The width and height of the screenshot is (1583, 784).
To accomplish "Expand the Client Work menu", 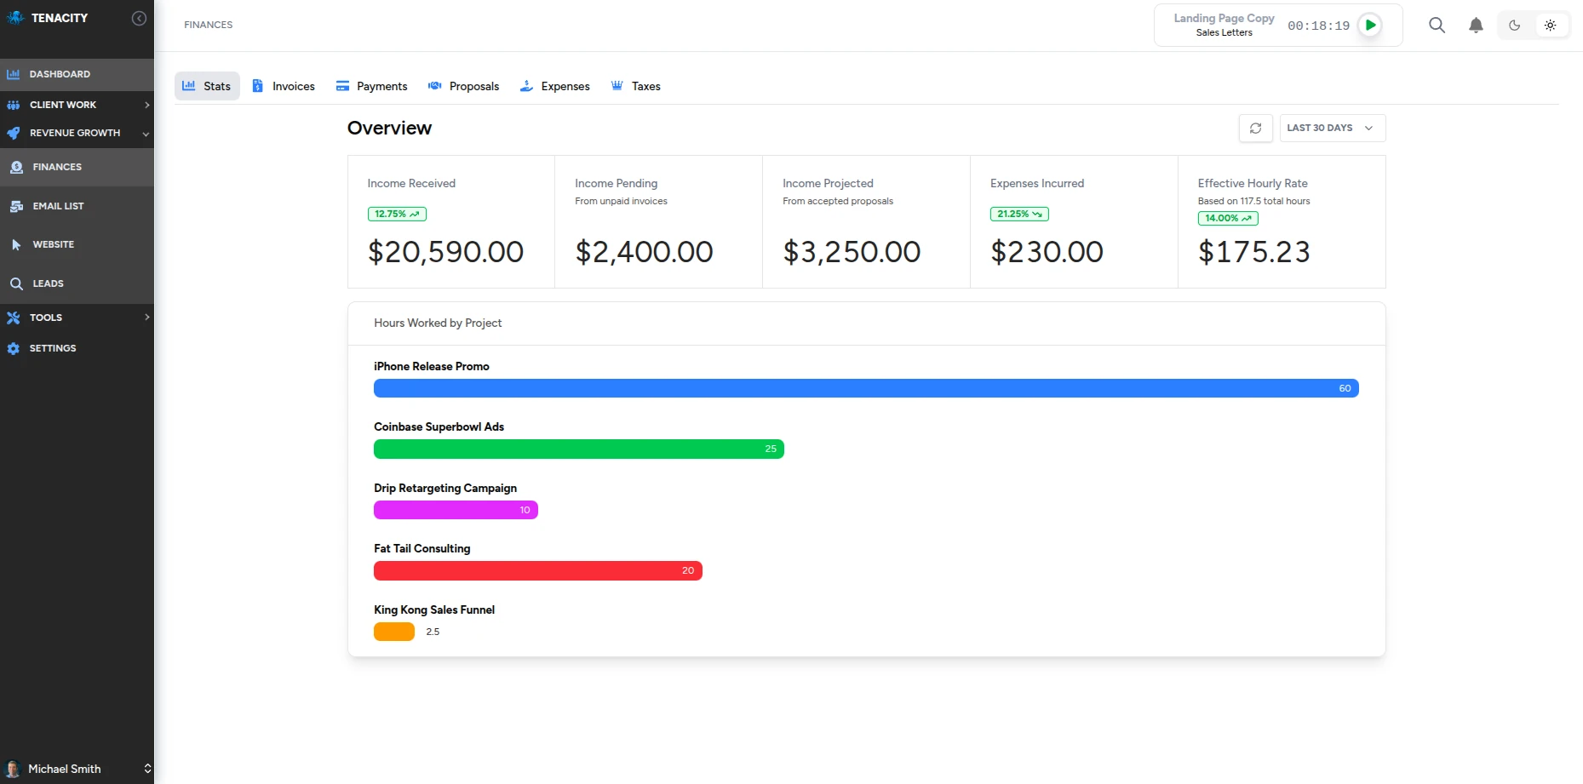I will 77,105.
